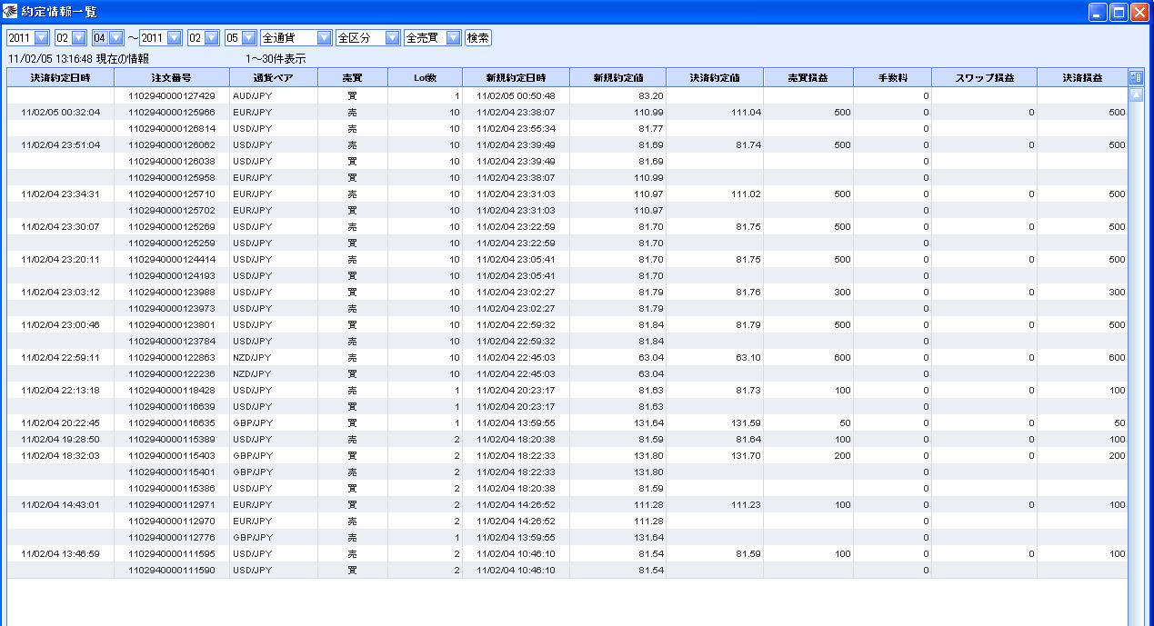Click the 検索 search button
The height and width of the screenshot is (626, 1154).
[x=478, y=38]
